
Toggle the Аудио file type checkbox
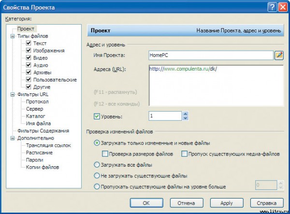(x=29, y=65)
